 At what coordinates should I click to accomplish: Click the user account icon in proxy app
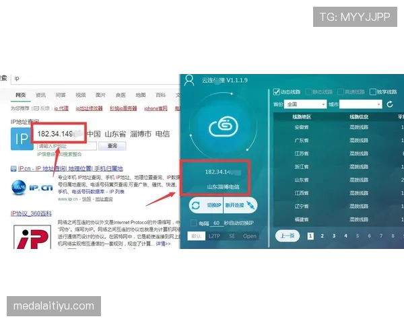[189, 80]
